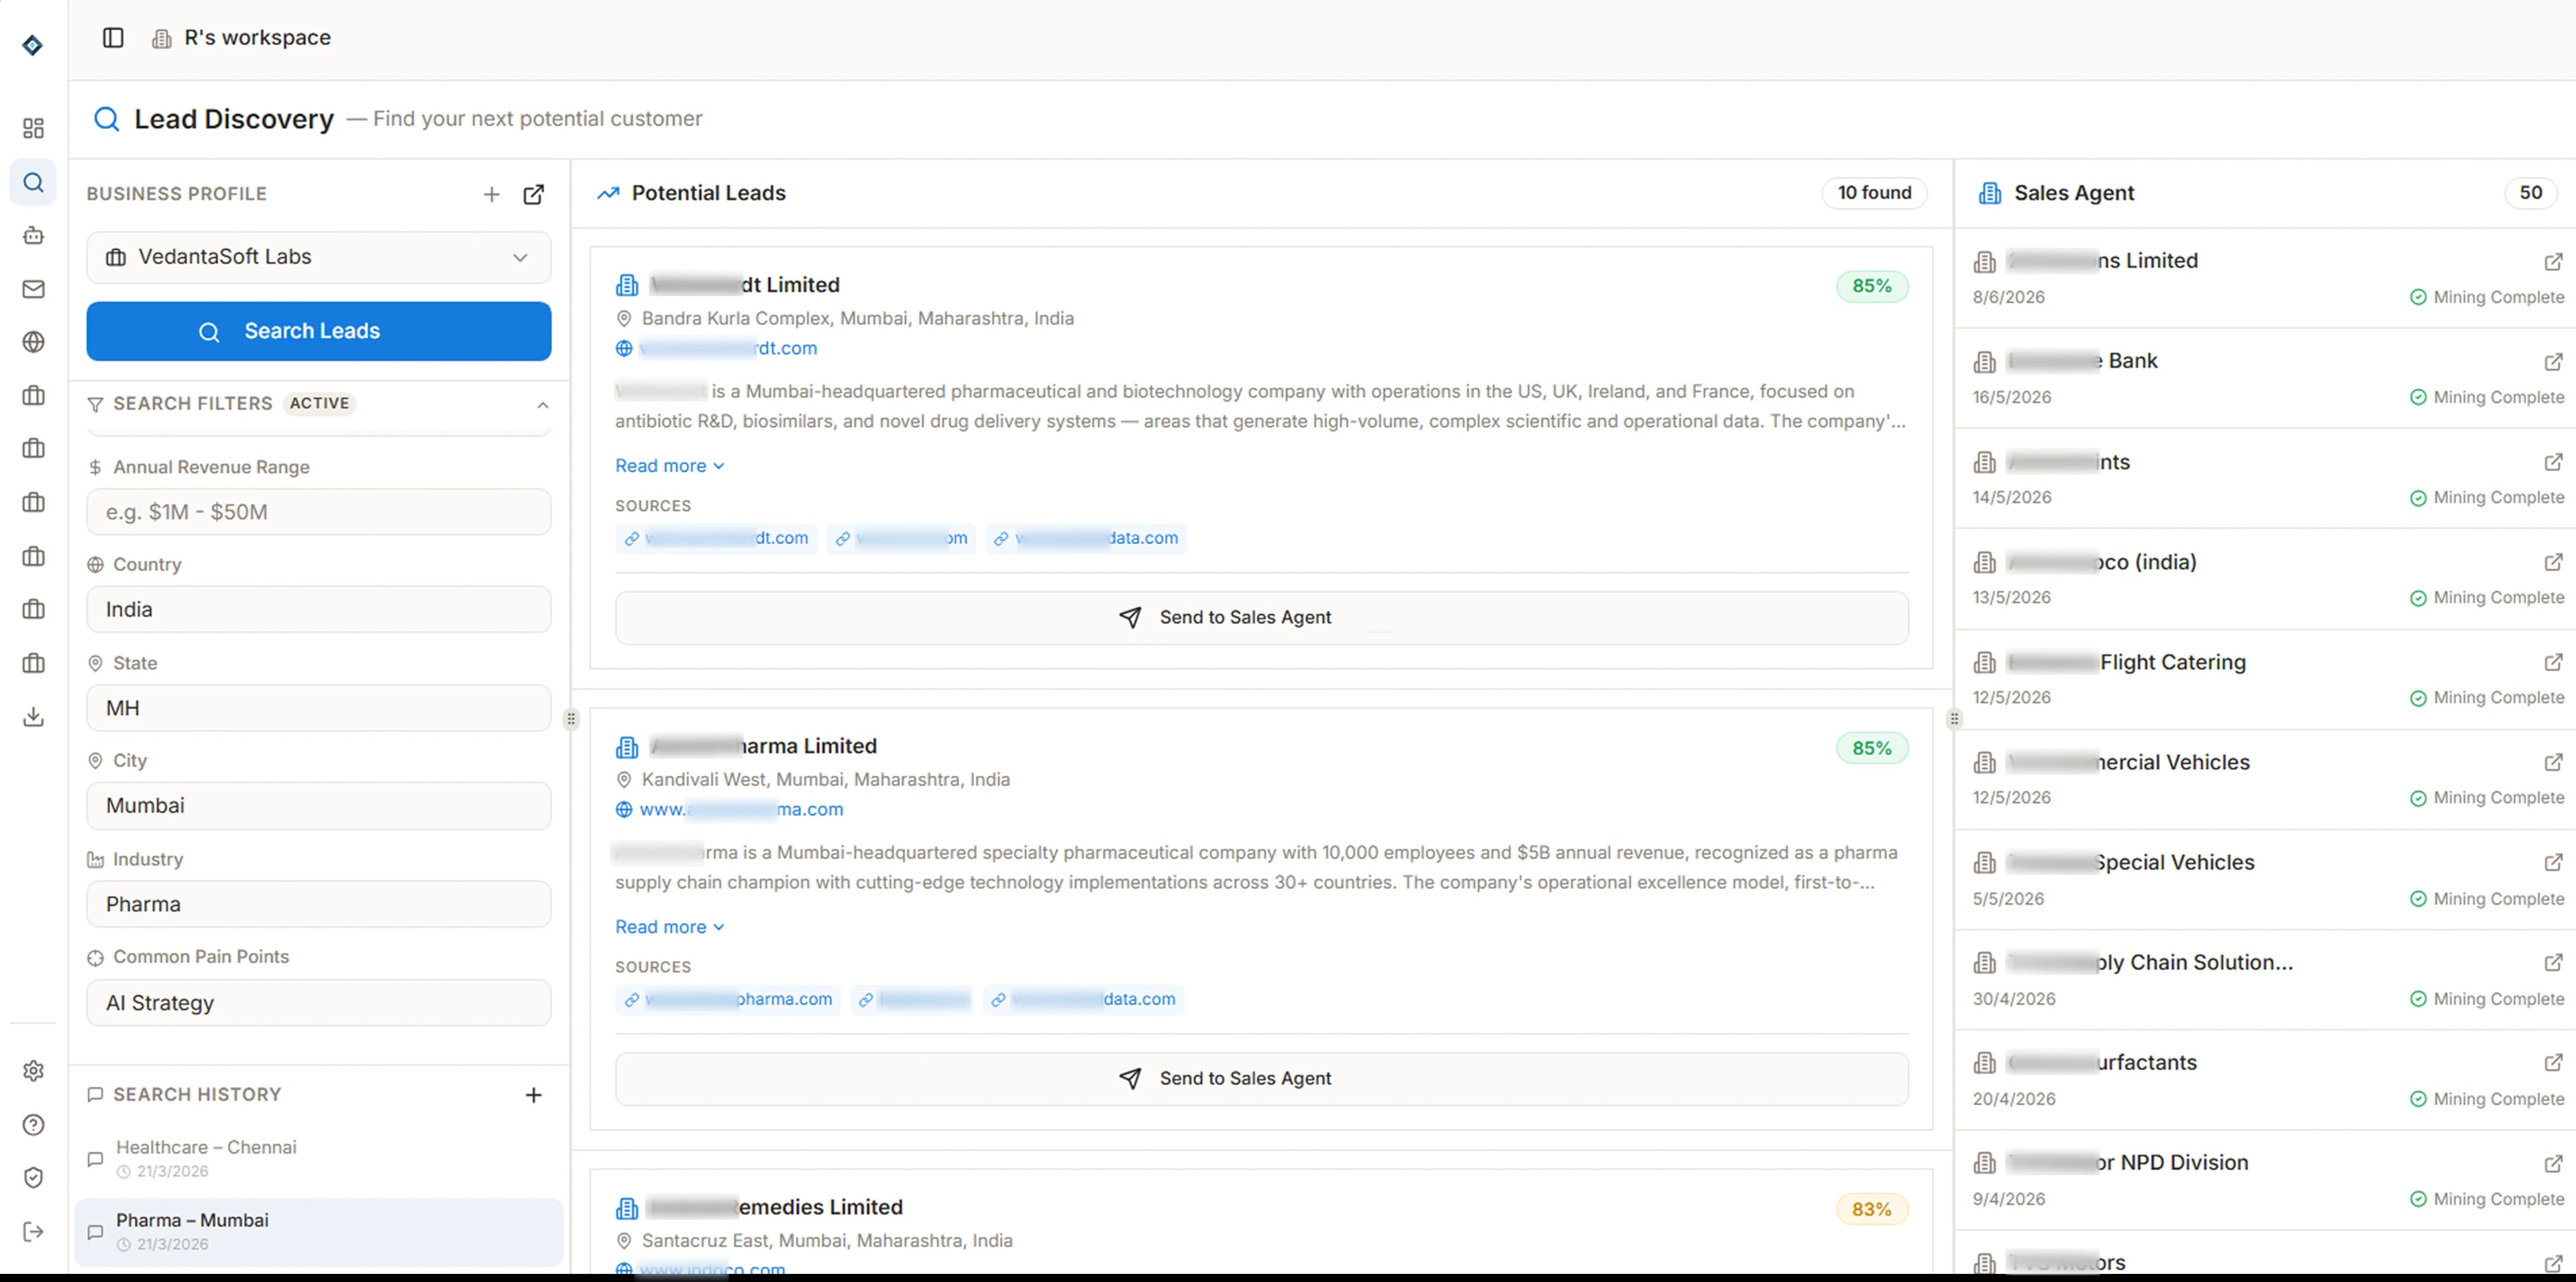Click the Country field containing India
Viewport: 2576px width, 1282px height.
point(318,610)
